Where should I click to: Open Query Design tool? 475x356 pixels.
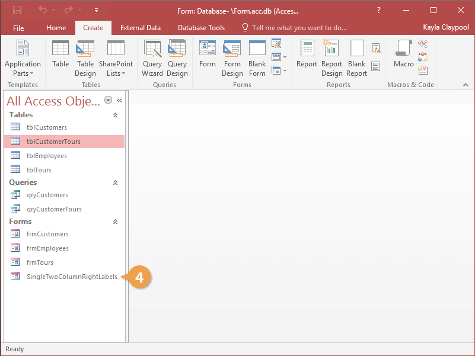tap(177, 58)
